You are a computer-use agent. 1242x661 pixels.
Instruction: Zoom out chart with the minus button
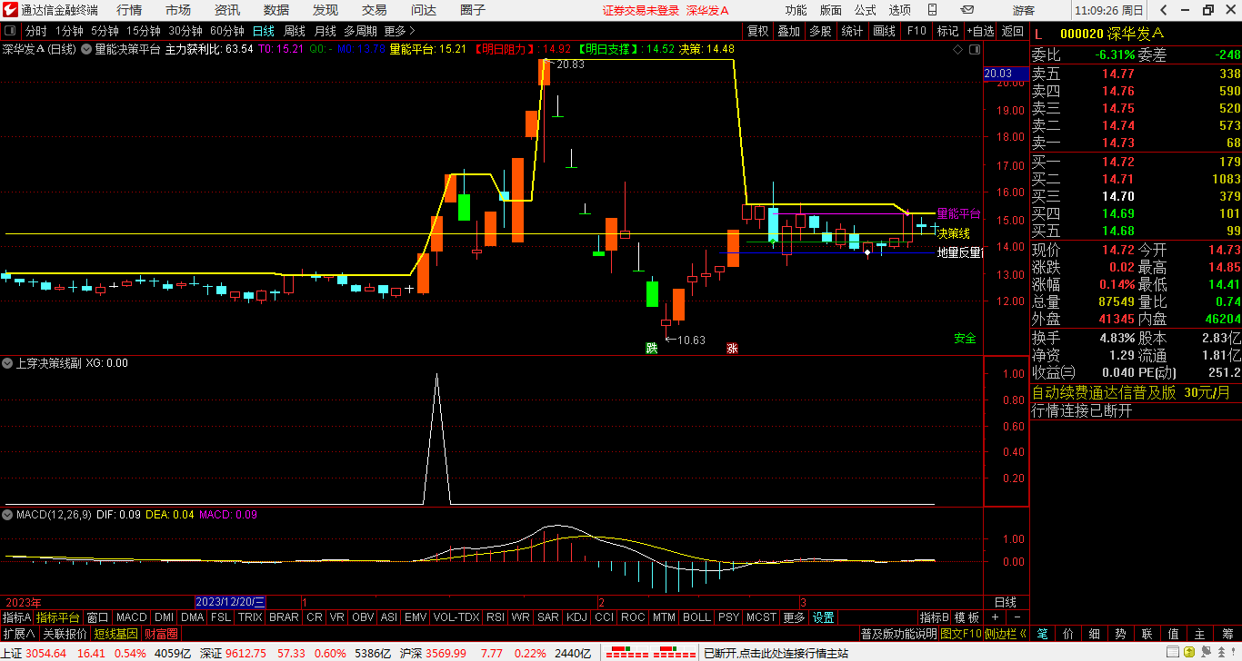(1017, 617)
